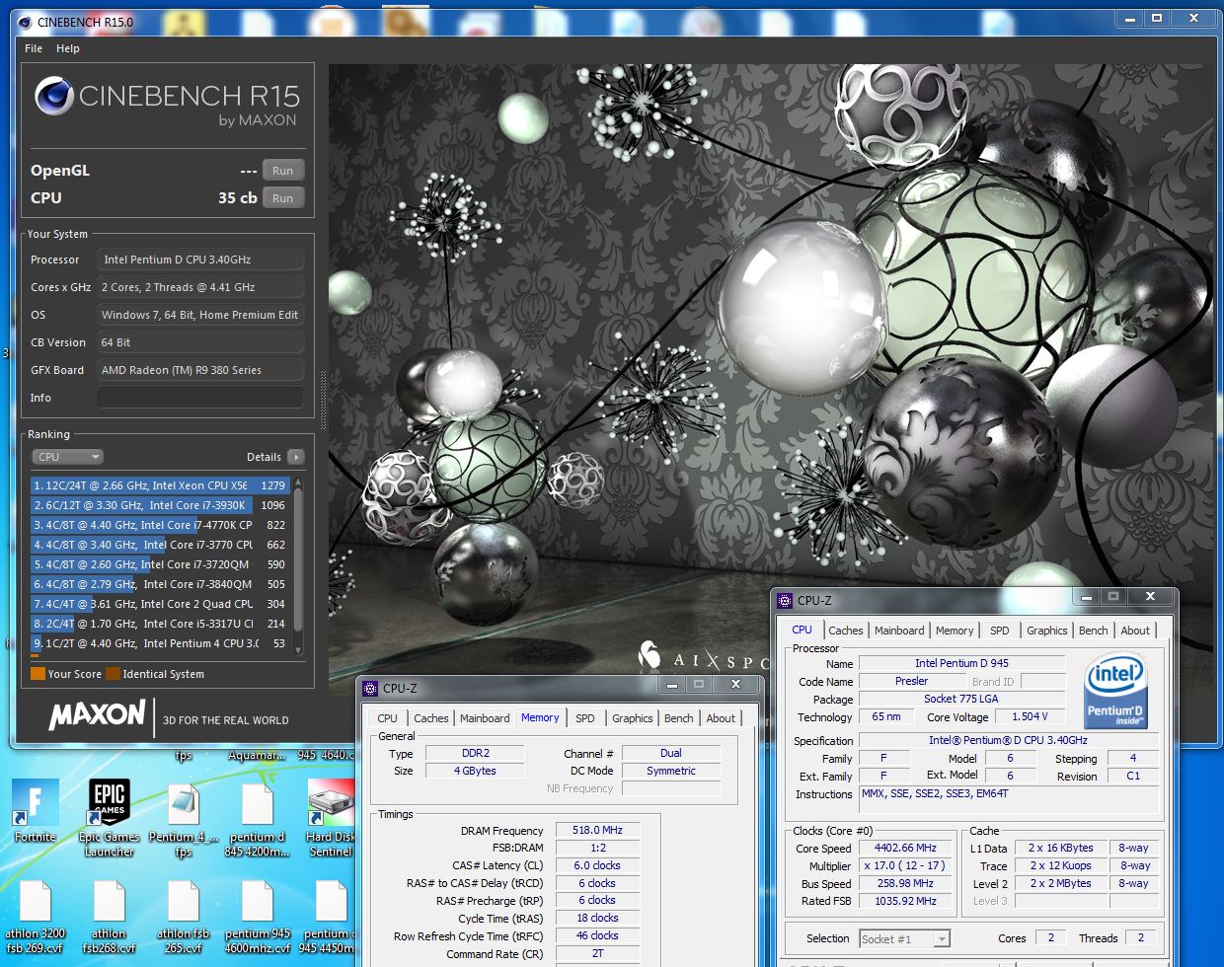Click the Info input field
Image resolution: width=1224 pixels, height=967 pixels.
[x=200, y=398]
